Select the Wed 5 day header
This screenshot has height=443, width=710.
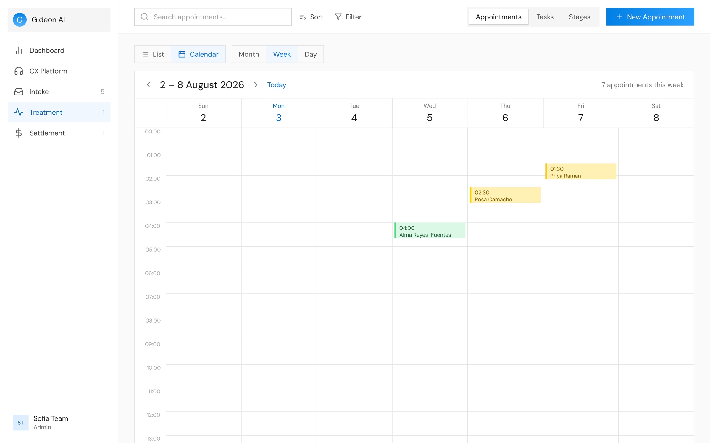(x=430, y=113)
